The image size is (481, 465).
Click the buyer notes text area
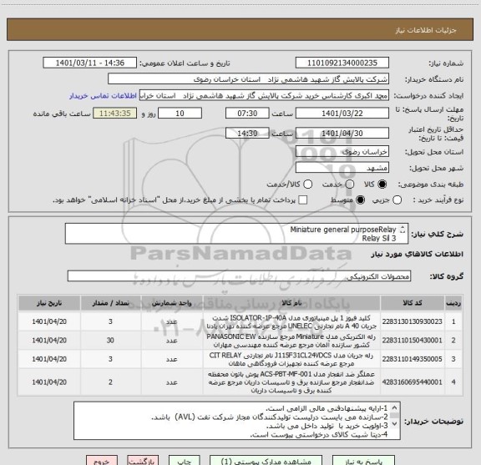tap(237, 421)
